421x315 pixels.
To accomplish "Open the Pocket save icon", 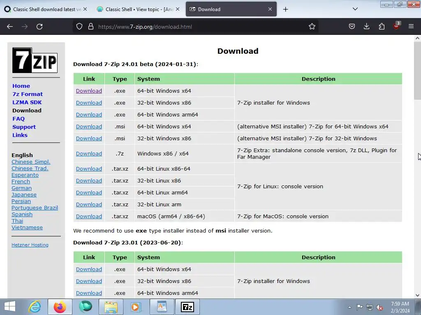I will tap(352, 26).
